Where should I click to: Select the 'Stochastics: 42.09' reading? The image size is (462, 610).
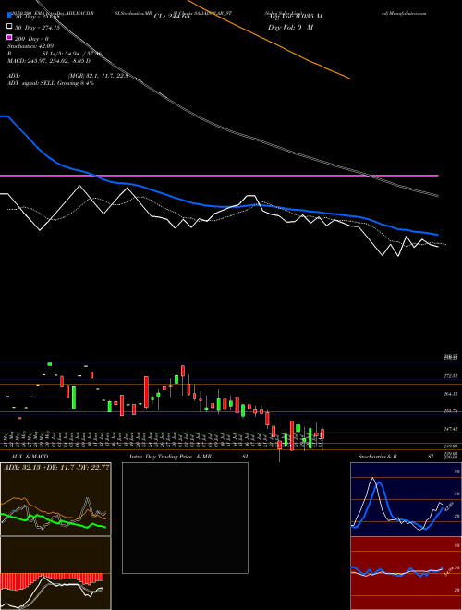[x=30, y=46]
